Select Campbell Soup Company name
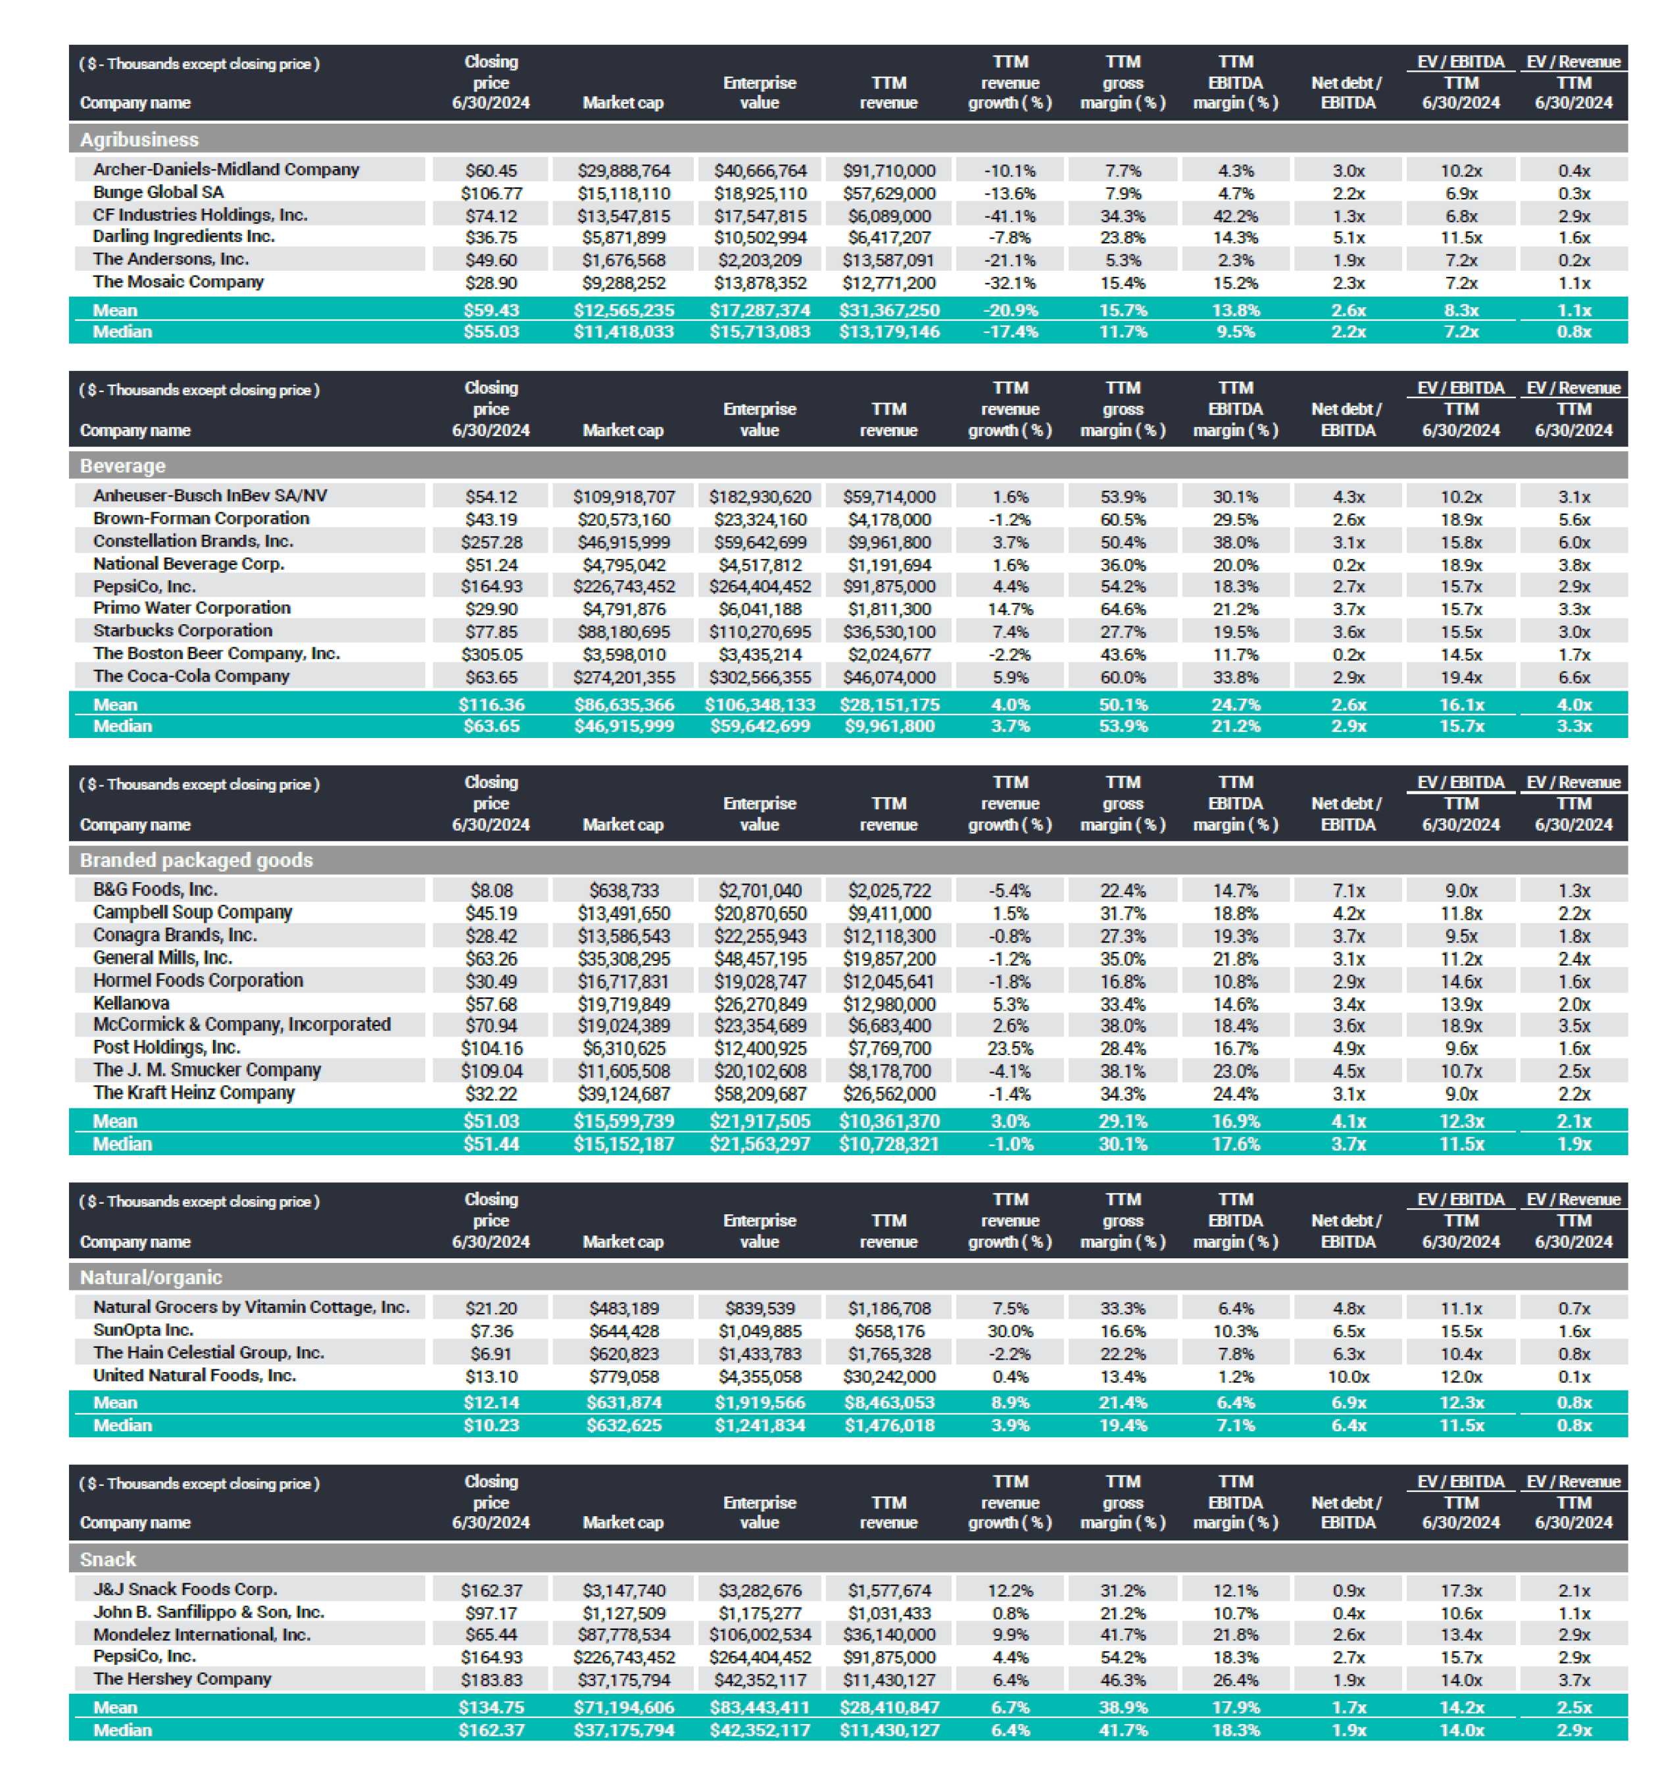Image resolution: width=1677 pixels, height=1776 pixels. pyautogui.click(x=193, y=912)
